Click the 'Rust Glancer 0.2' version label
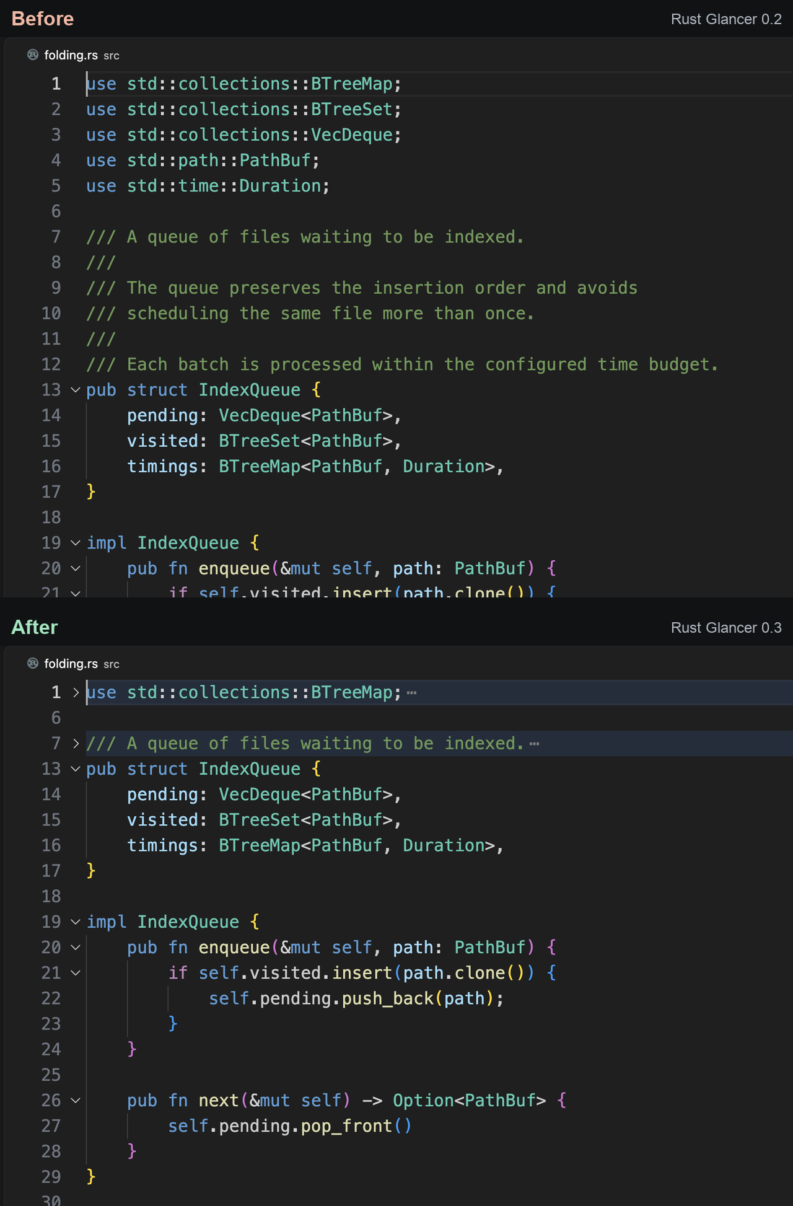The width and height of the screenshot is (793, 1206). (x=726, y=19)
